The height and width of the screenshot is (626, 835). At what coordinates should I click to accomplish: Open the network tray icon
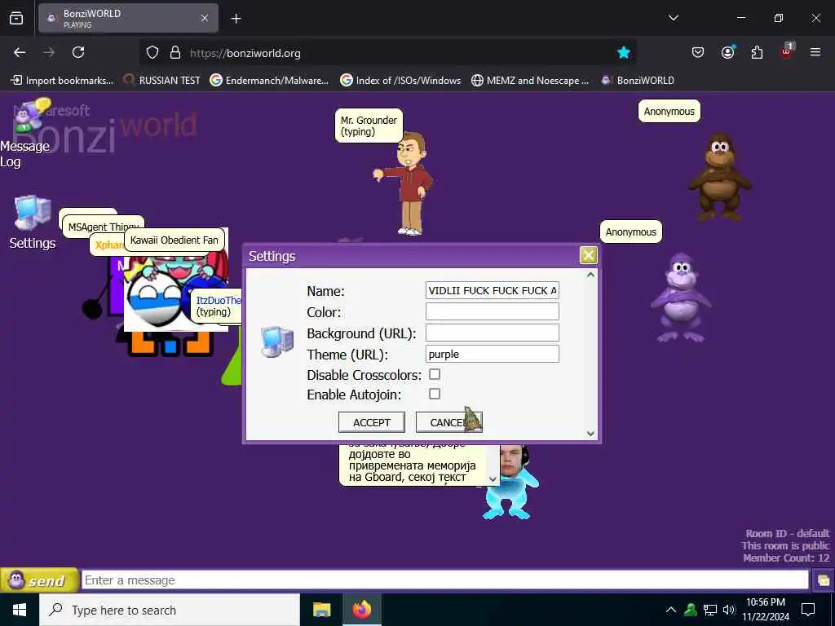tap(710, 610)
